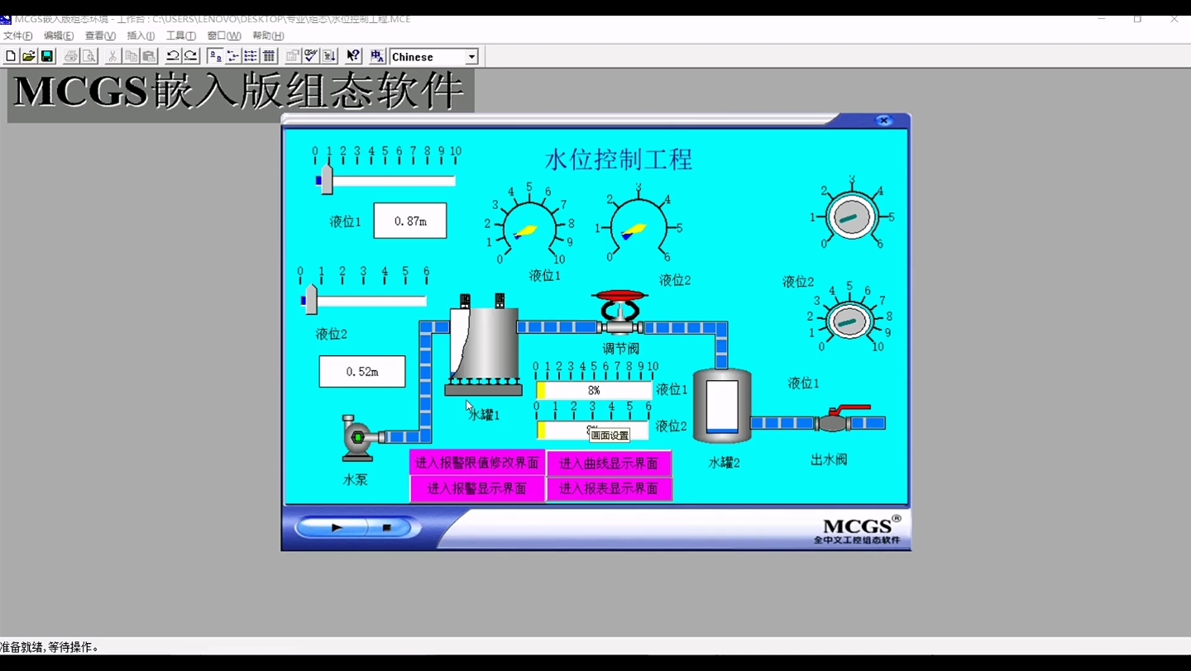Select the details view toolbar button
This screenshot has height=671, width=1191.
[269, 56]
